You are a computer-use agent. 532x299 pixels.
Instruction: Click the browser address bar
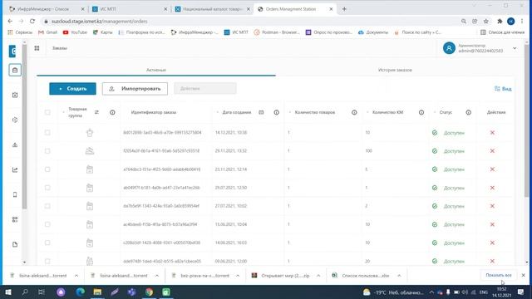pos(251,21)
